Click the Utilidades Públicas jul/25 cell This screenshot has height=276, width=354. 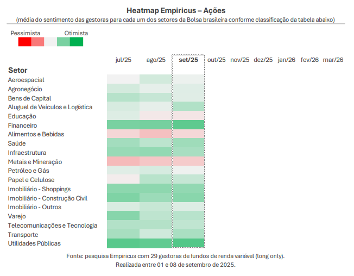tap(123, 243)
